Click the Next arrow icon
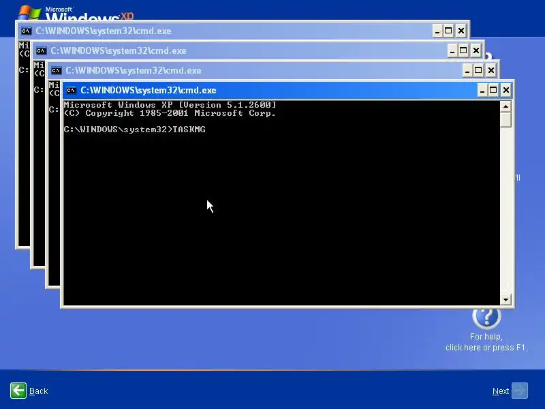The height and width of the screenshot is (409, 545). [520, 391]
